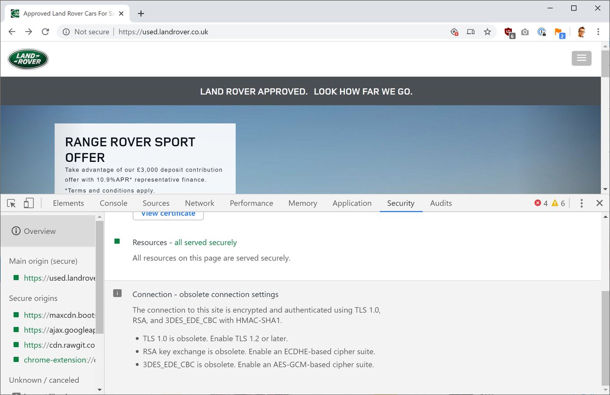
Task: Open the uBlock Origin extension
Action: [509, 32]
